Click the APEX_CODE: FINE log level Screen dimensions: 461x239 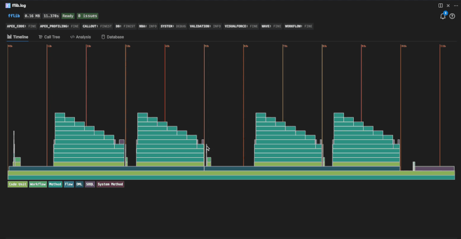[21, 26]
